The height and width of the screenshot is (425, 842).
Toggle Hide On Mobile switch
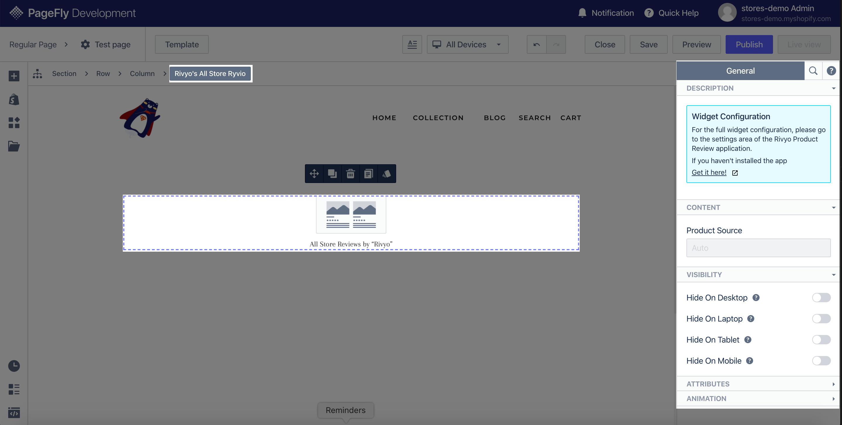[821, 361]
